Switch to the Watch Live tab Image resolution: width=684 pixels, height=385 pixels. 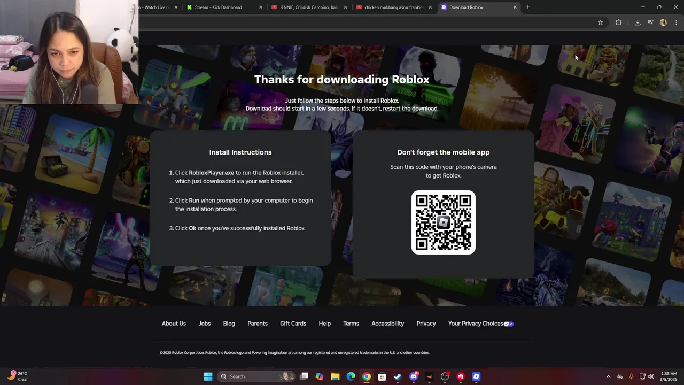(x=159, y=7)
